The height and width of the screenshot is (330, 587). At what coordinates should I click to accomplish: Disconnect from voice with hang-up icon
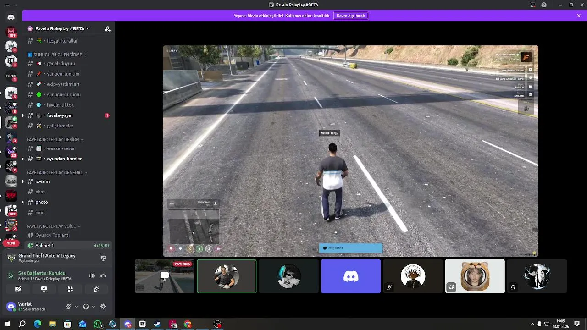pyautogui.click(x=103, y=275)
